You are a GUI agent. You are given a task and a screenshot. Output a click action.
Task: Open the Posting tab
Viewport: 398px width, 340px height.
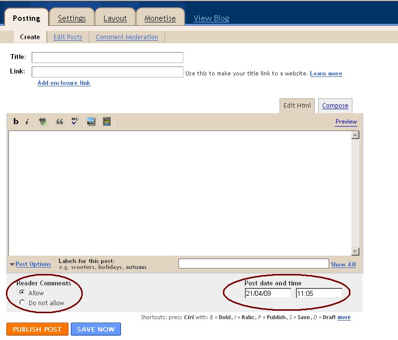26,18
